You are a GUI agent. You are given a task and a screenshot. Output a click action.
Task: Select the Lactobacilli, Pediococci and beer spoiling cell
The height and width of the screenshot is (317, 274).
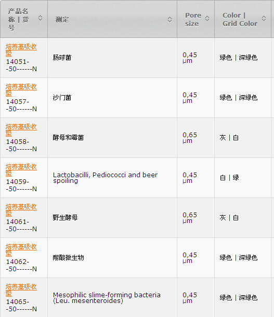(112, 178)
